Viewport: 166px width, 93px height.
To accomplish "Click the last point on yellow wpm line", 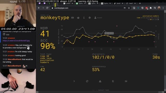I will (x=154, y=35).
